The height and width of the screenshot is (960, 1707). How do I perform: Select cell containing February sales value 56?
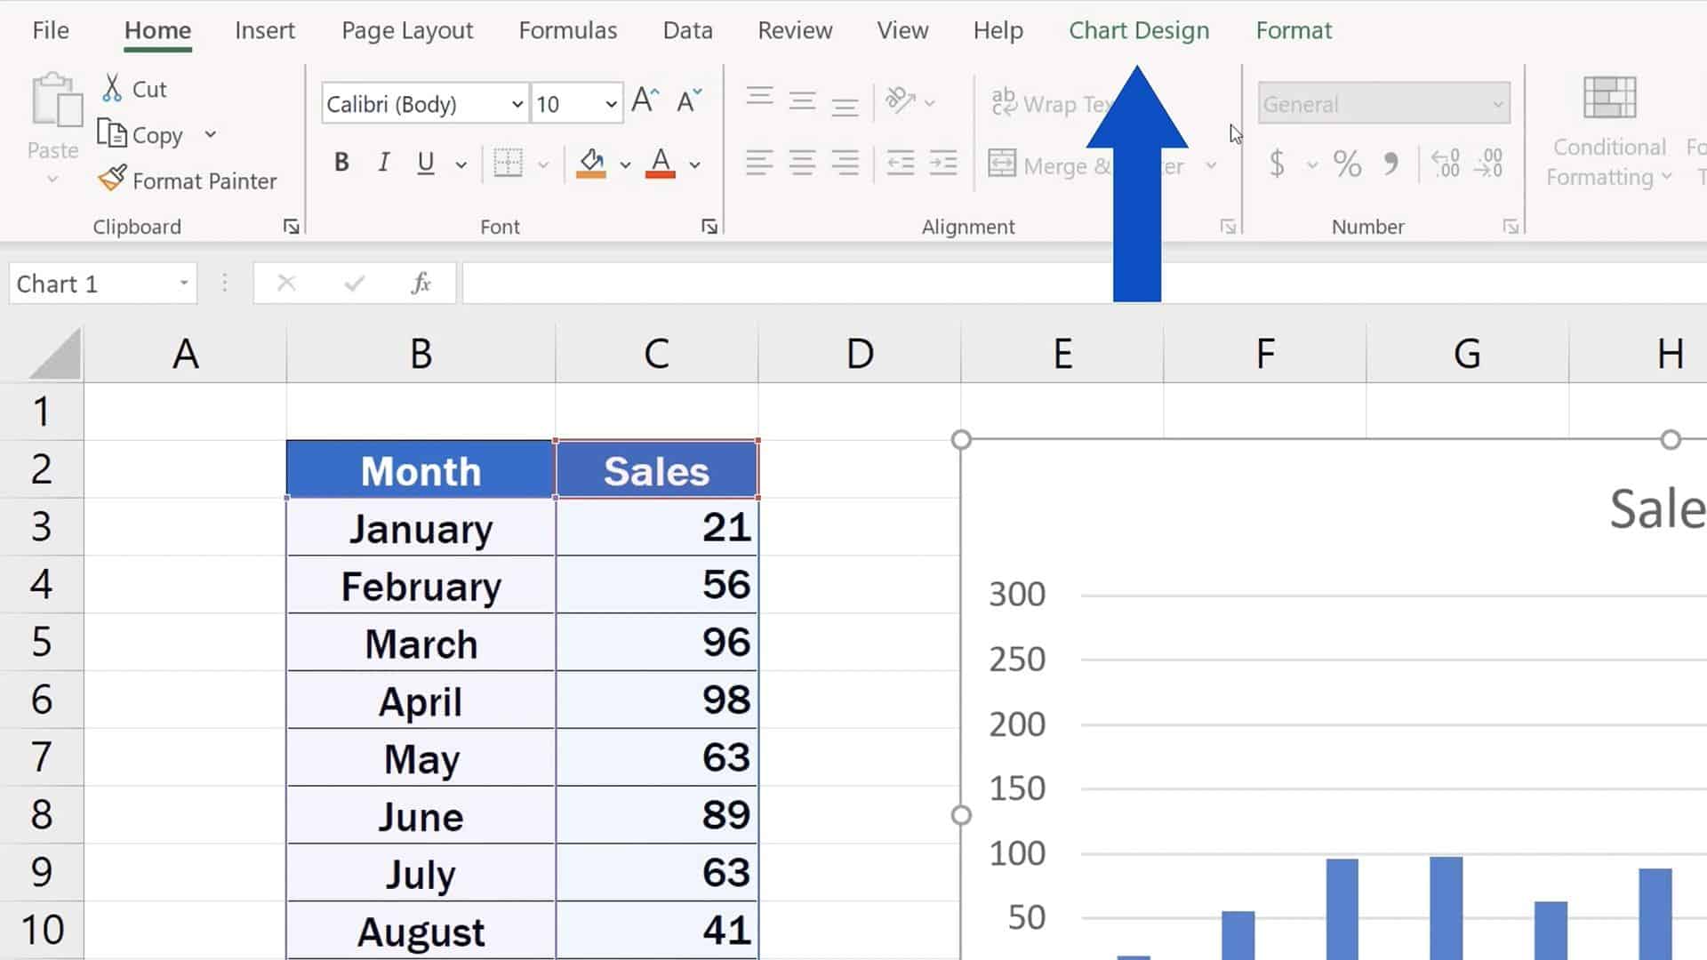coord(656,585)
